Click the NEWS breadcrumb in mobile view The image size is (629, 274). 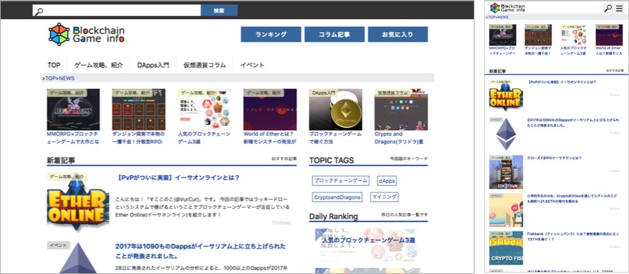pos(503,18)
